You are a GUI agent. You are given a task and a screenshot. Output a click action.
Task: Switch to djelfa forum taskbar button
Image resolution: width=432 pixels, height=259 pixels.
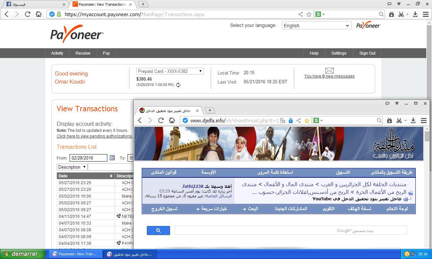point(130,254)
